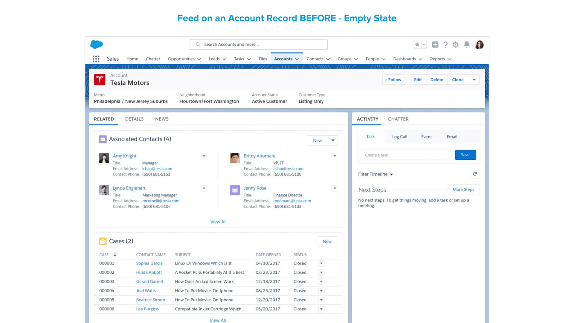
Task: Open actions menu for case 000006
Action: [321, 309]
